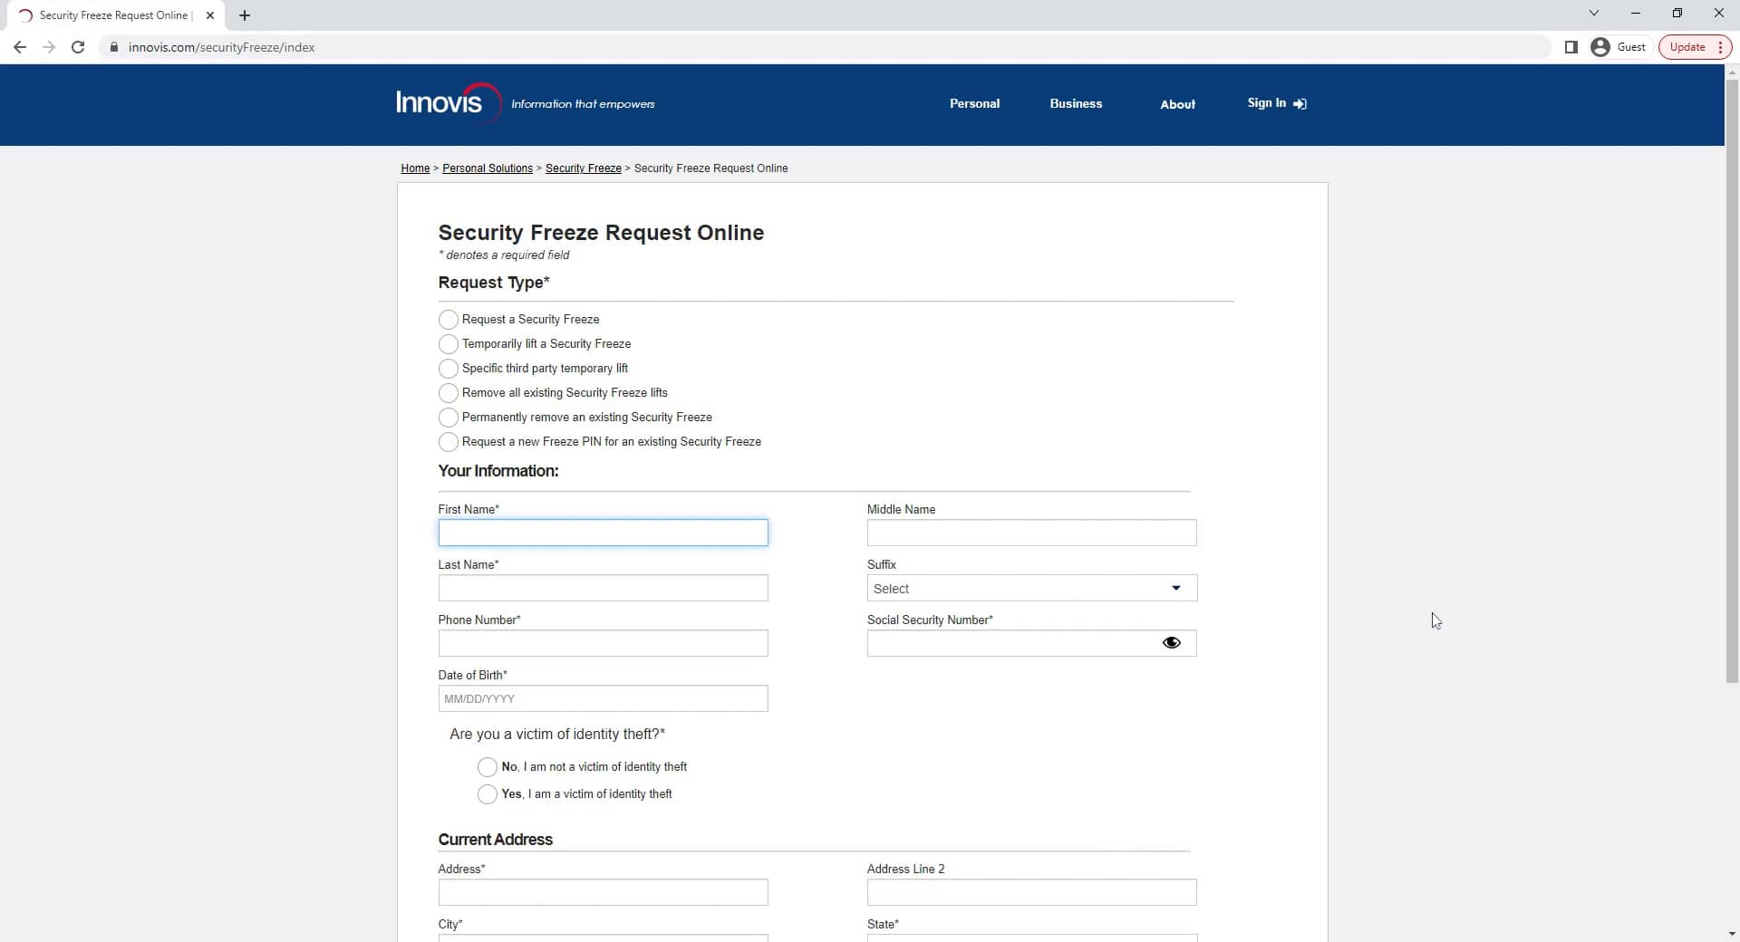Select Specific third party temporary lift
Viewport: 1740px width, 942px height.
click(x=448, y=369)
